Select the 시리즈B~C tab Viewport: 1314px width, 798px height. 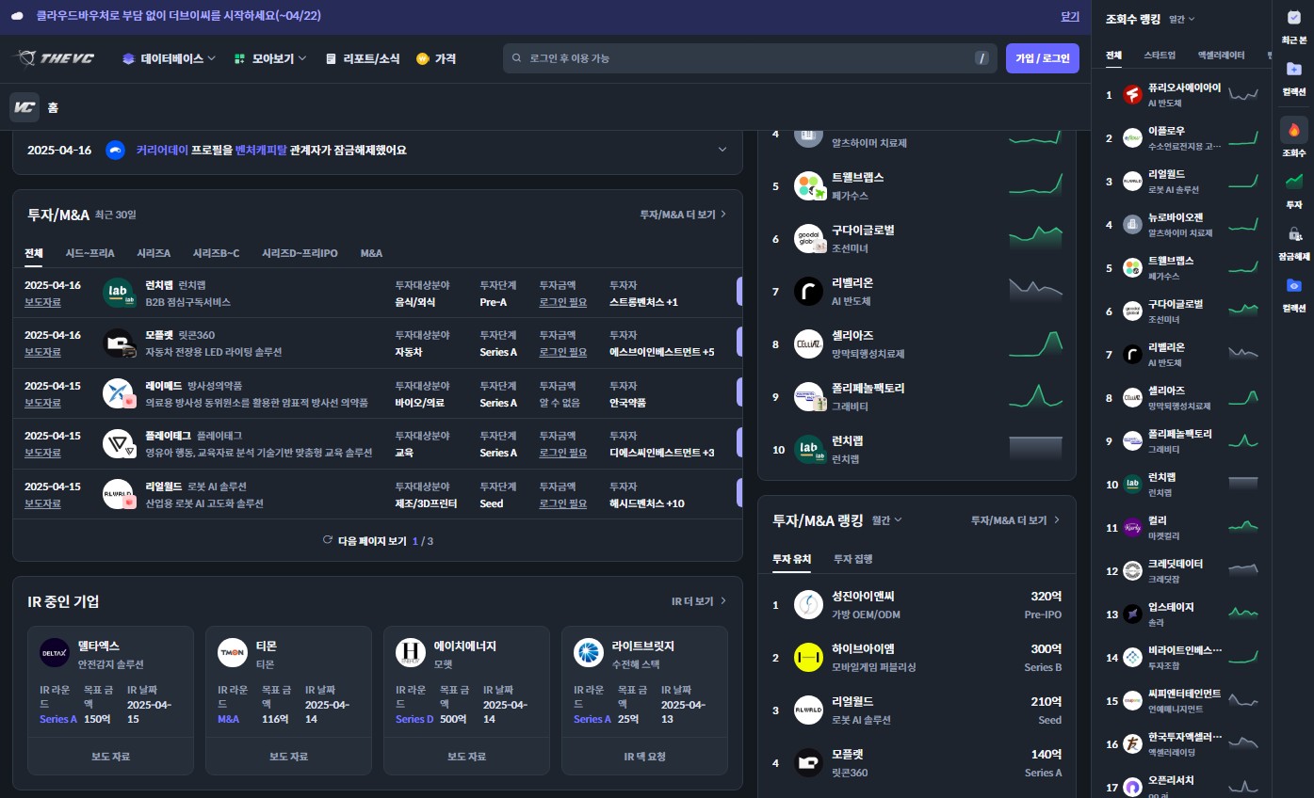[x=216, y=253]
